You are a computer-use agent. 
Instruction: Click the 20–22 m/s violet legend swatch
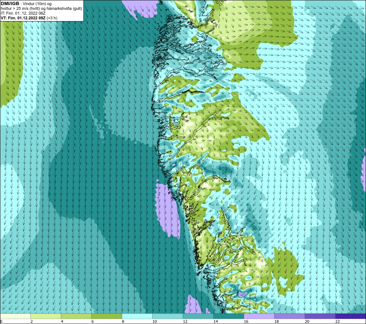click(x=320, y=316)
